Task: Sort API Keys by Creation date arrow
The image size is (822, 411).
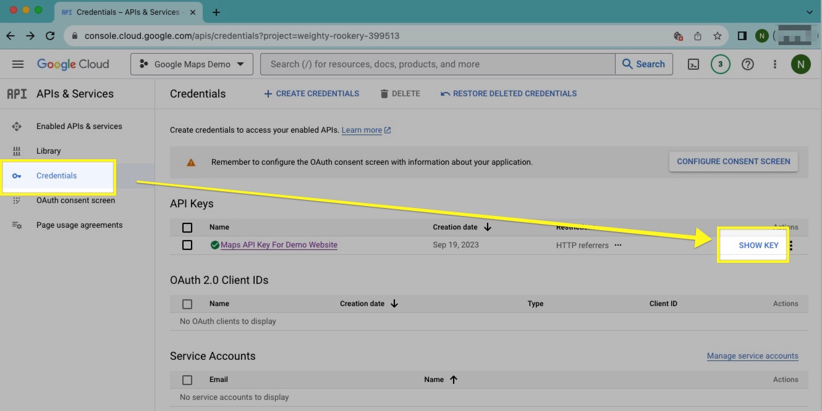Action: click(x=488, y=227)
